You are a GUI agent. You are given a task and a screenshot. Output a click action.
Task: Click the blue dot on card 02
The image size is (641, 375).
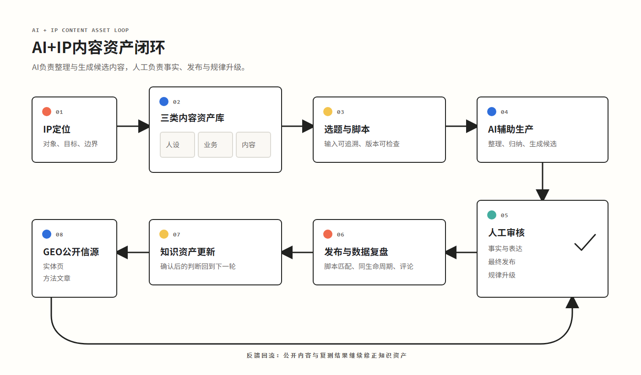click(164, 102)
